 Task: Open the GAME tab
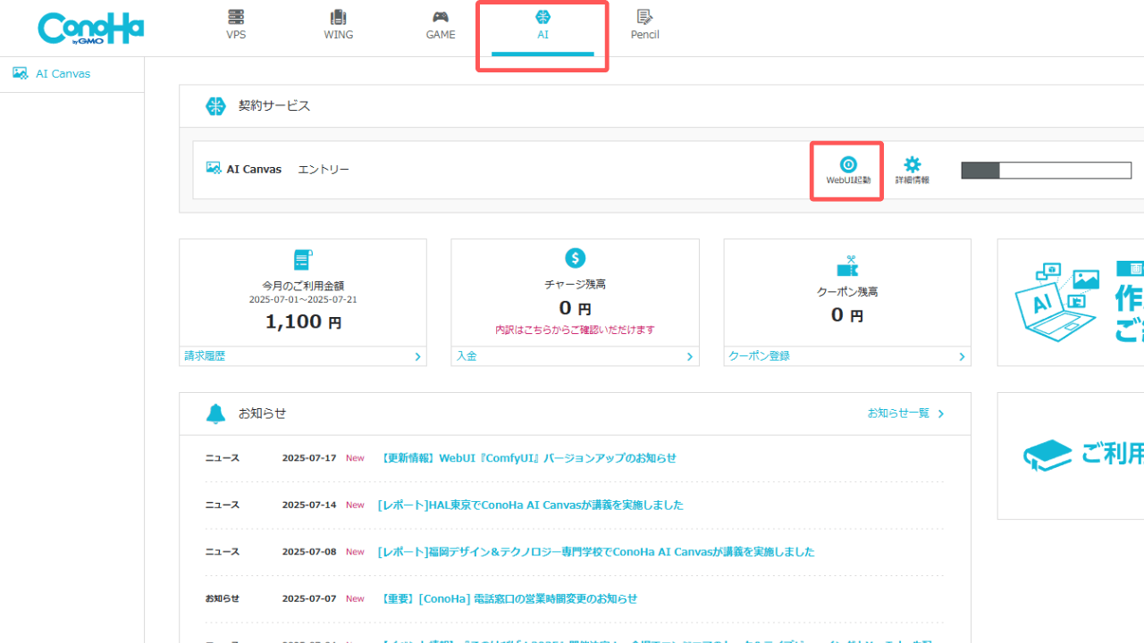click(x=441, y=25)
